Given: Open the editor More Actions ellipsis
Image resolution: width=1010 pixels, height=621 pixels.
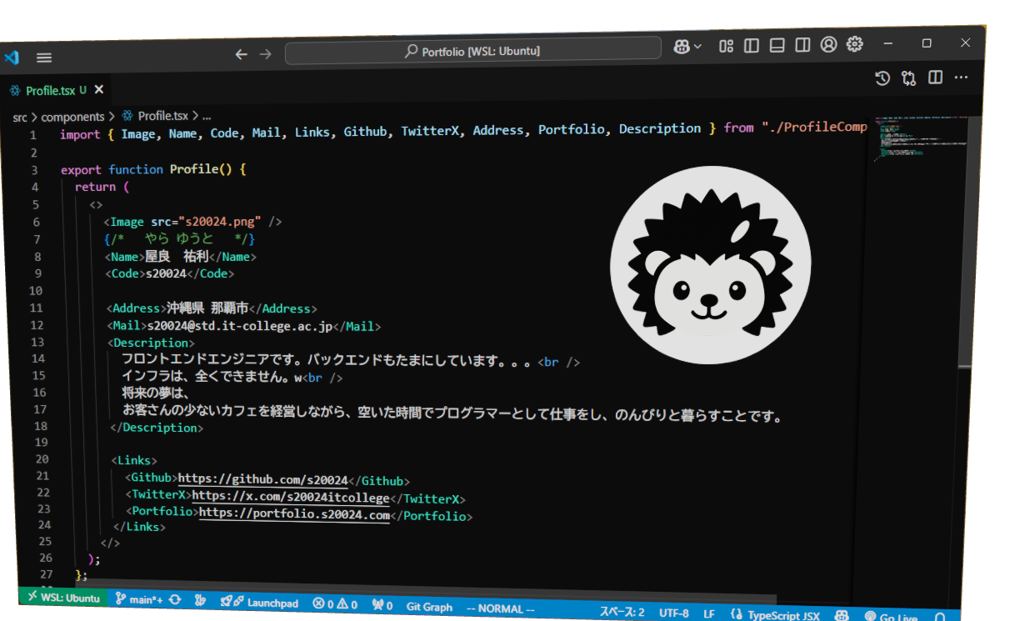Looking at the screenshot, I should pyautogui.click(x=961, y=77).
